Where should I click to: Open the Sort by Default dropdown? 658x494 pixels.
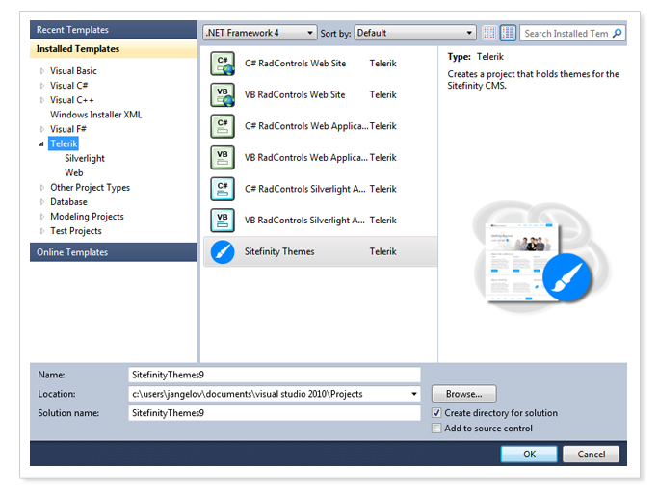click(415, 33)
